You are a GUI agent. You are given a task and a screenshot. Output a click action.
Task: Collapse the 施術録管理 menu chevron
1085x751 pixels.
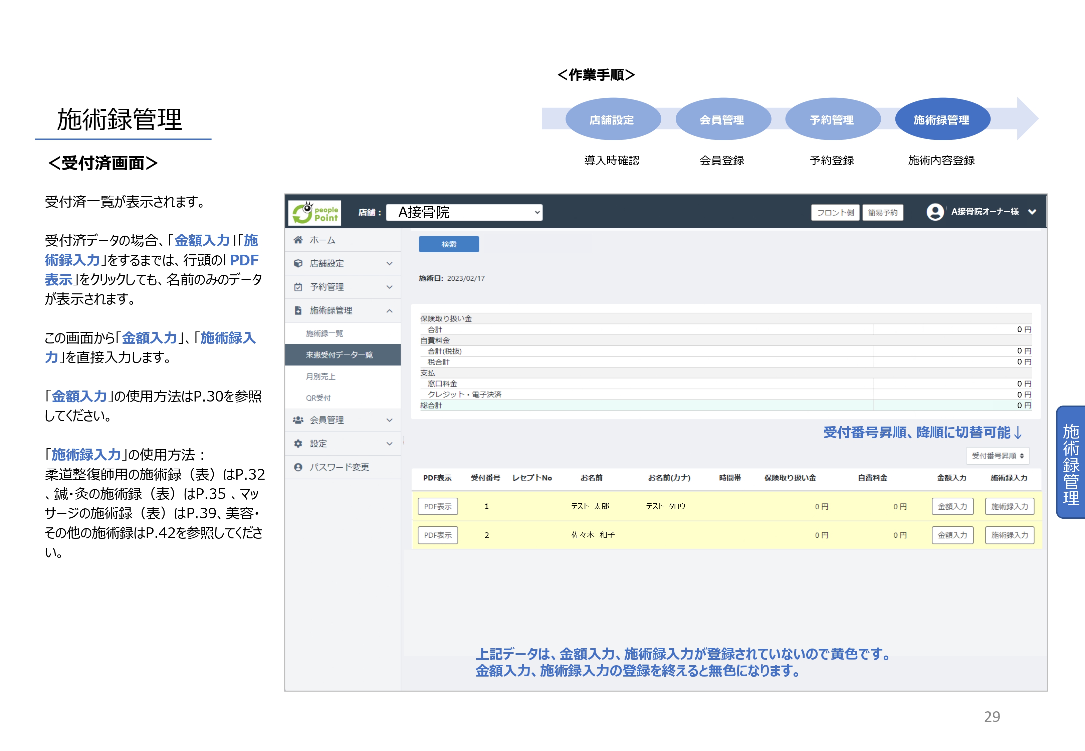(390, 310)
